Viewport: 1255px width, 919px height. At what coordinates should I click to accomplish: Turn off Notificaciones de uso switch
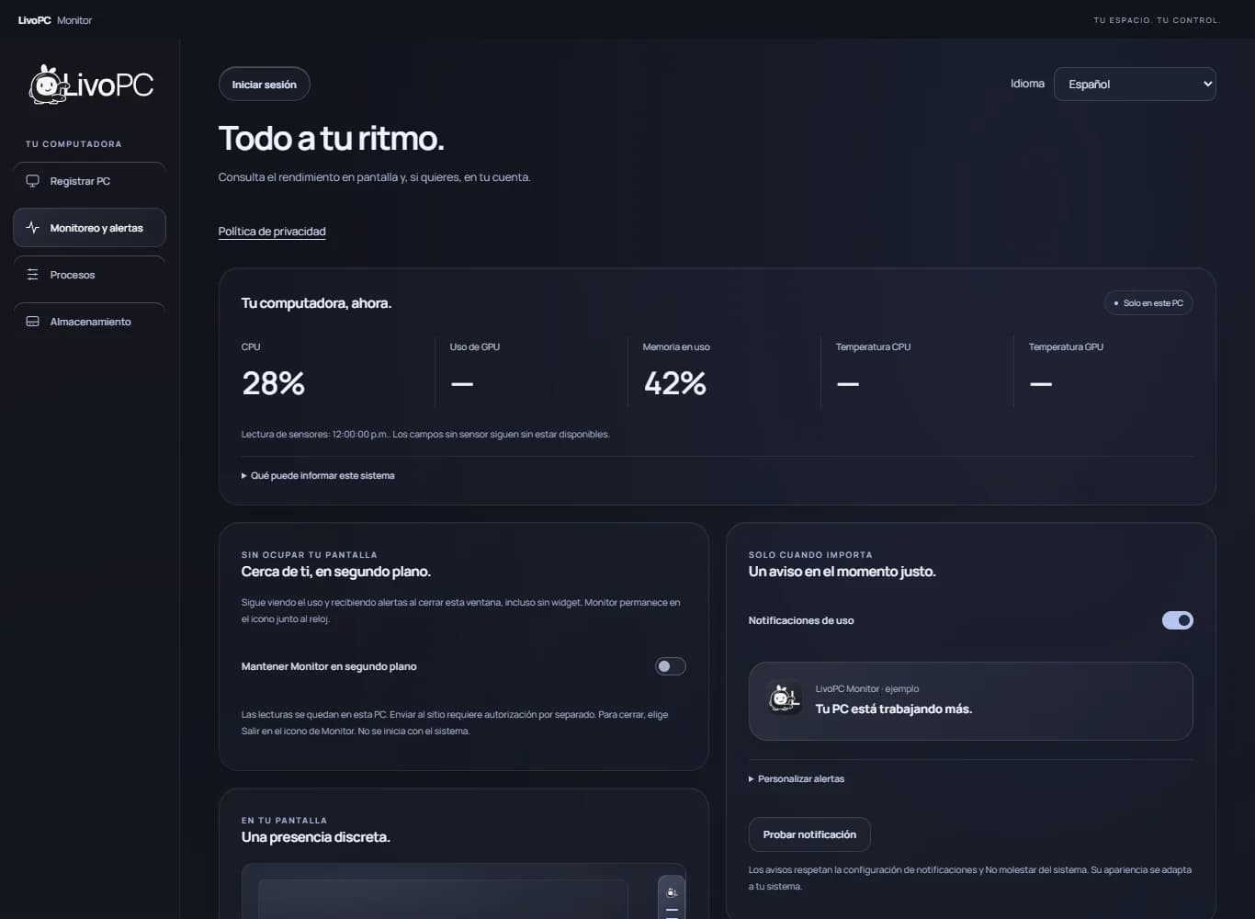point(1178,620)
